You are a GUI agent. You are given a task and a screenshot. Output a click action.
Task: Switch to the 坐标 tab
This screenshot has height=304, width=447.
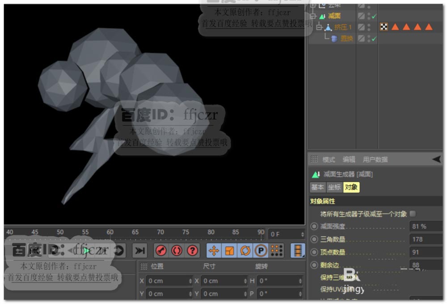334,188
